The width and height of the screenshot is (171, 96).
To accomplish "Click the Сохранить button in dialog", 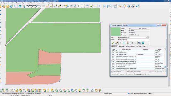I will [x=115, y=74].
